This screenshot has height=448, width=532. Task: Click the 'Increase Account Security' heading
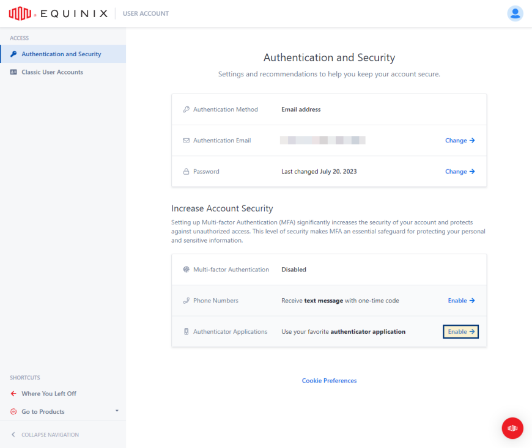click(x=222, y=208)
